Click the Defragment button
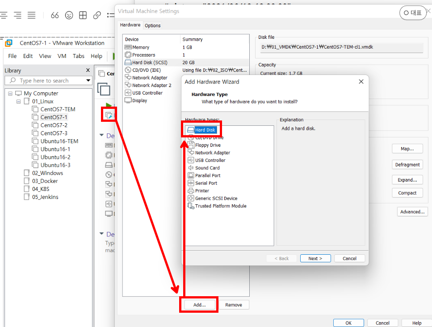The height and width of the screenshot is (327, 432). coord(407,165)
